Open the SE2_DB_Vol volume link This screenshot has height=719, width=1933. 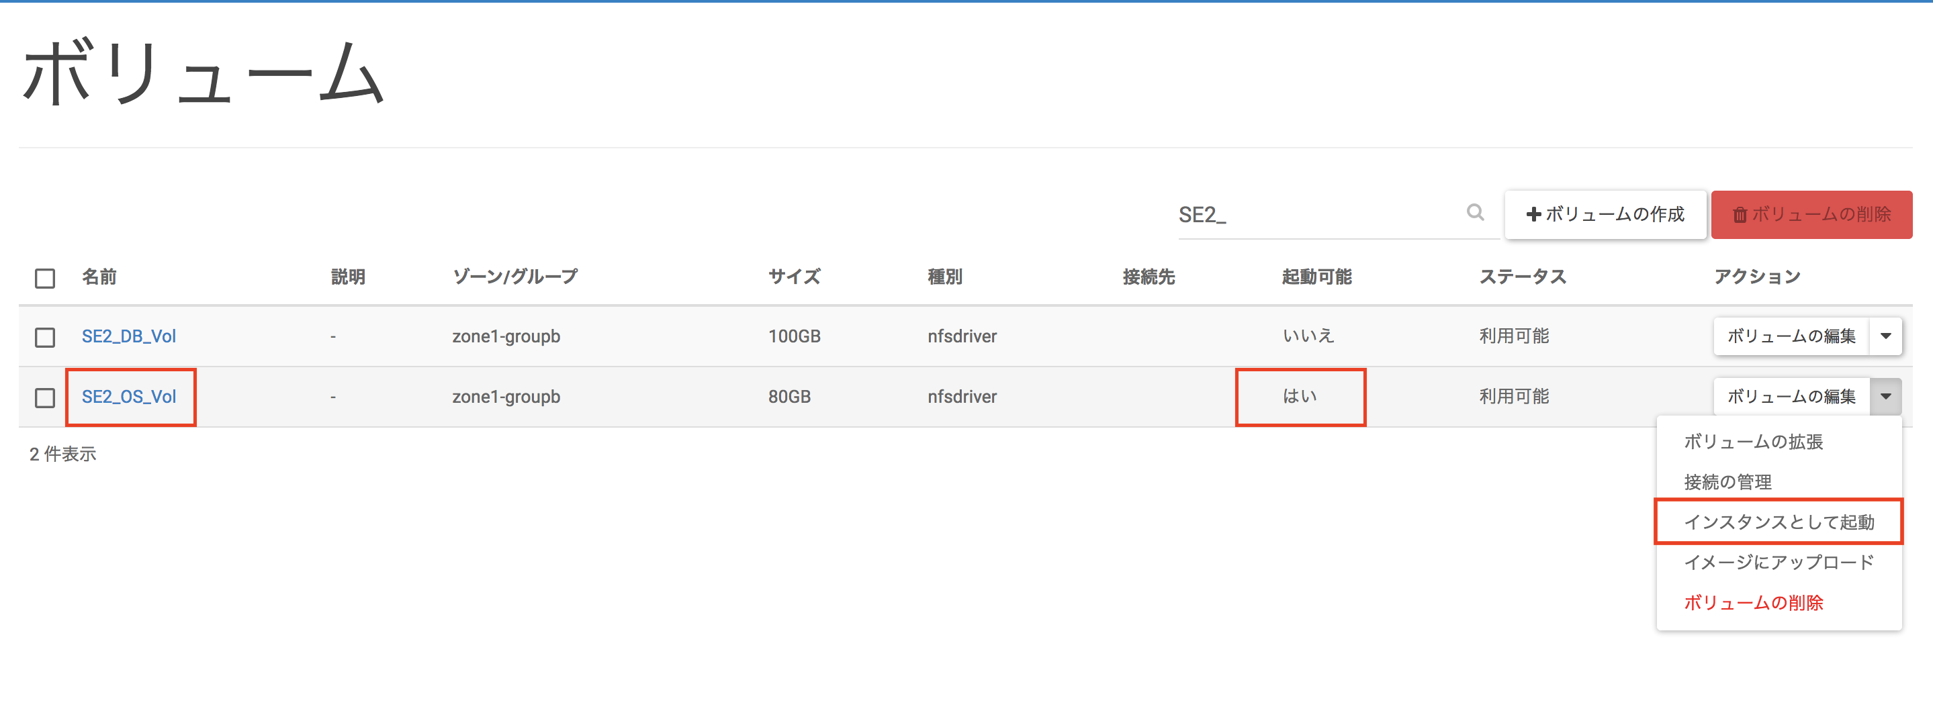pyautogui.click(x=129, y=336)
